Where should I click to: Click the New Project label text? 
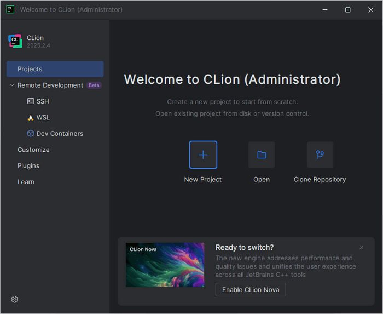tap(203, 179)
